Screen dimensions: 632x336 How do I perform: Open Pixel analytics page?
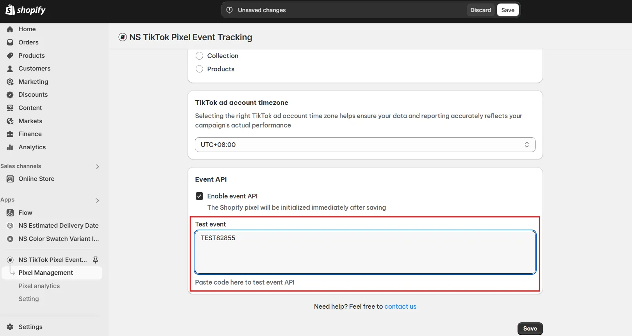[39, 286]
